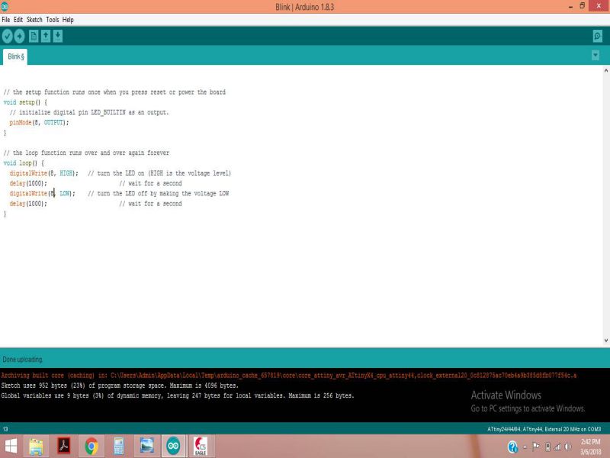Open the tab options dropdown arrow
The image size is (610, 458).
pyautogui.click(x=596, y=55)
